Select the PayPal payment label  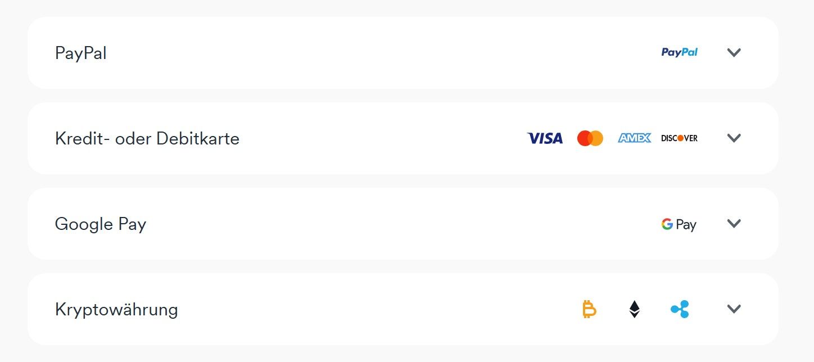click(80, 53)
